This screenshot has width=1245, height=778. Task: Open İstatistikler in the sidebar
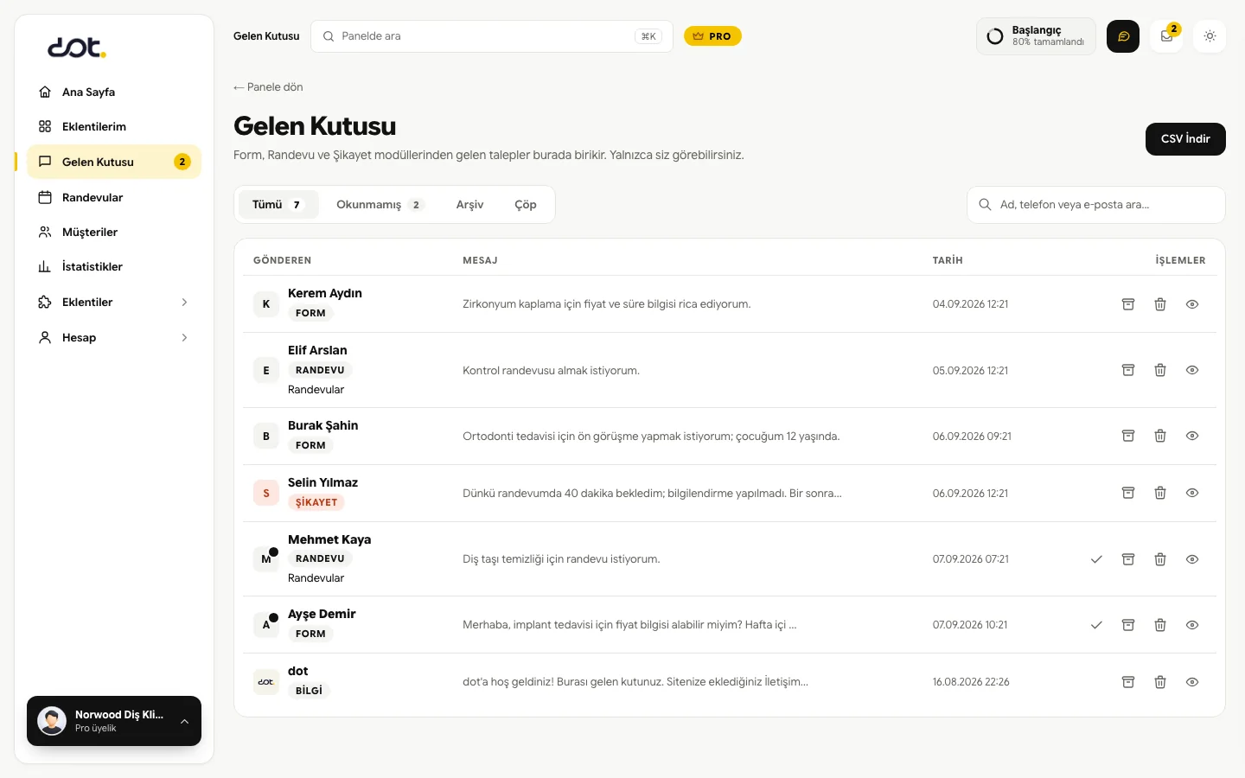click(x=114, y=266)
